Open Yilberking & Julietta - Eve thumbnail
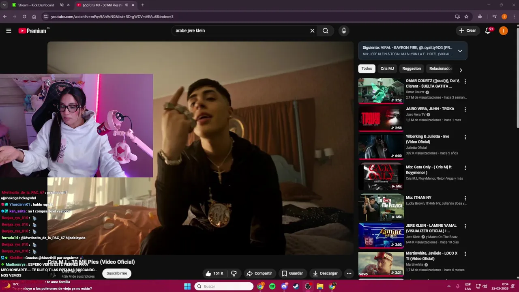The image size is (519, 292). (381, 146)
